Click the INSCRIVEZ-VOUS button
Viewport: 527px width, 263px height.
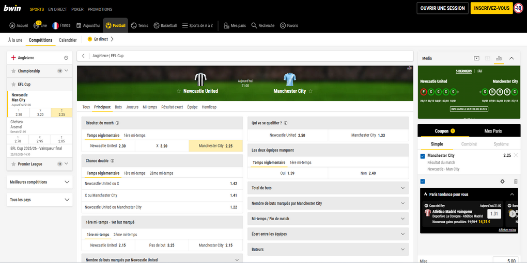tap(491, 8)
